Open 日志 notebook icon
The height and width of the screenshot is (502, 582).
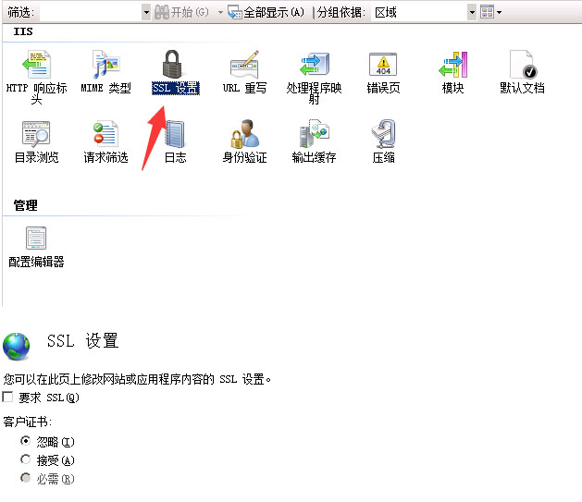[175, 134]
